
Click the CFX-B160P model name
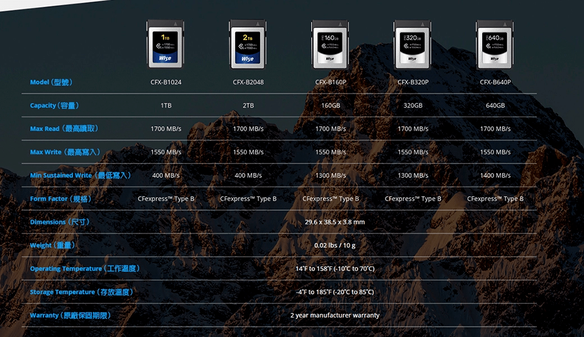[330, 82]
